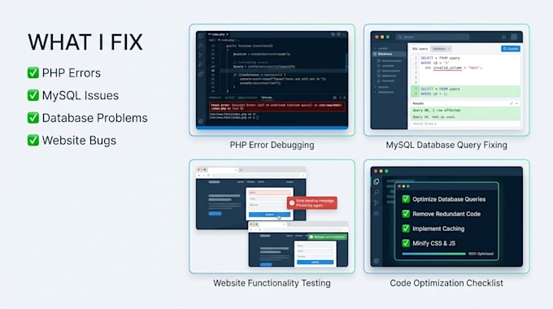Click the grid icon in the MySQL window header

click(503, 37)
